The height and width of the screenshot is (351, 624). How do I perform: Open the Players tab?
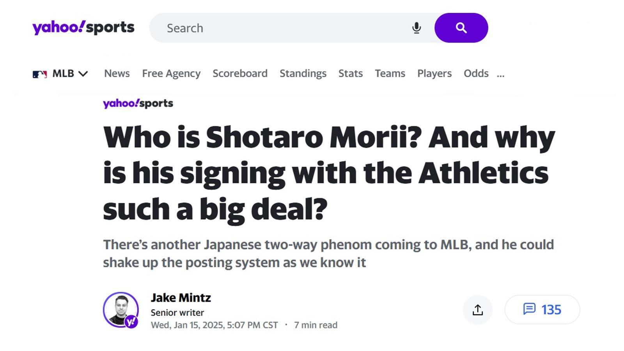[x=434, y=73]
